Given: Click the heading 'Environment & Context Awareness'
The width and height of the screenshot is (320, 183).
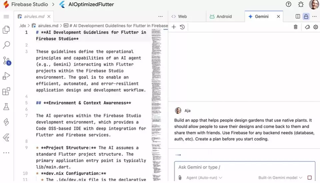Looking at the screenshot, I should (x=87, y=103).
